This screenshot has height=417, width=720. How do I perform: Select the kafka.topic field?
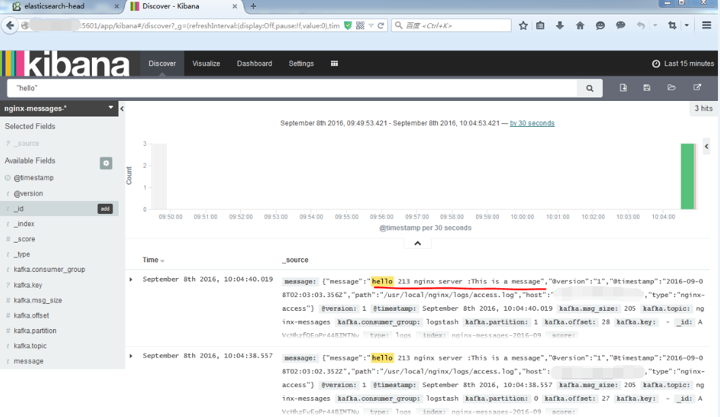point(30,346)
